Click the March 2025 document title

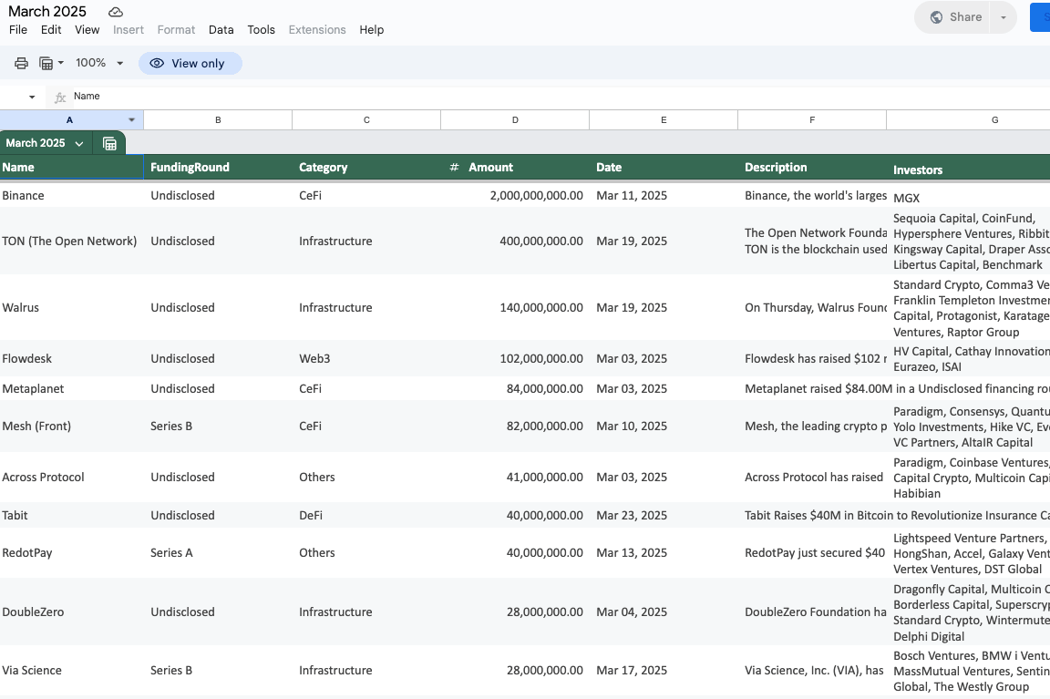[x=46, y=11]
